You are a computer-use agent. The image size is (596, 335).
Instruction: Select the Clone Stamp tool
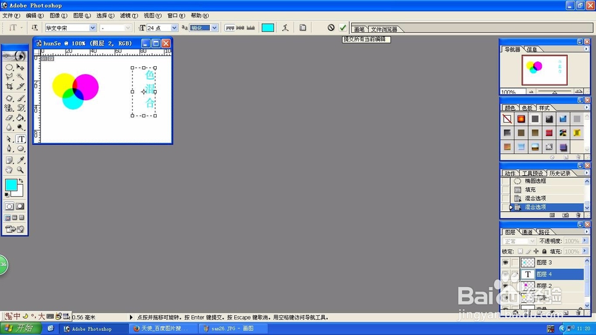coord(9,108)
